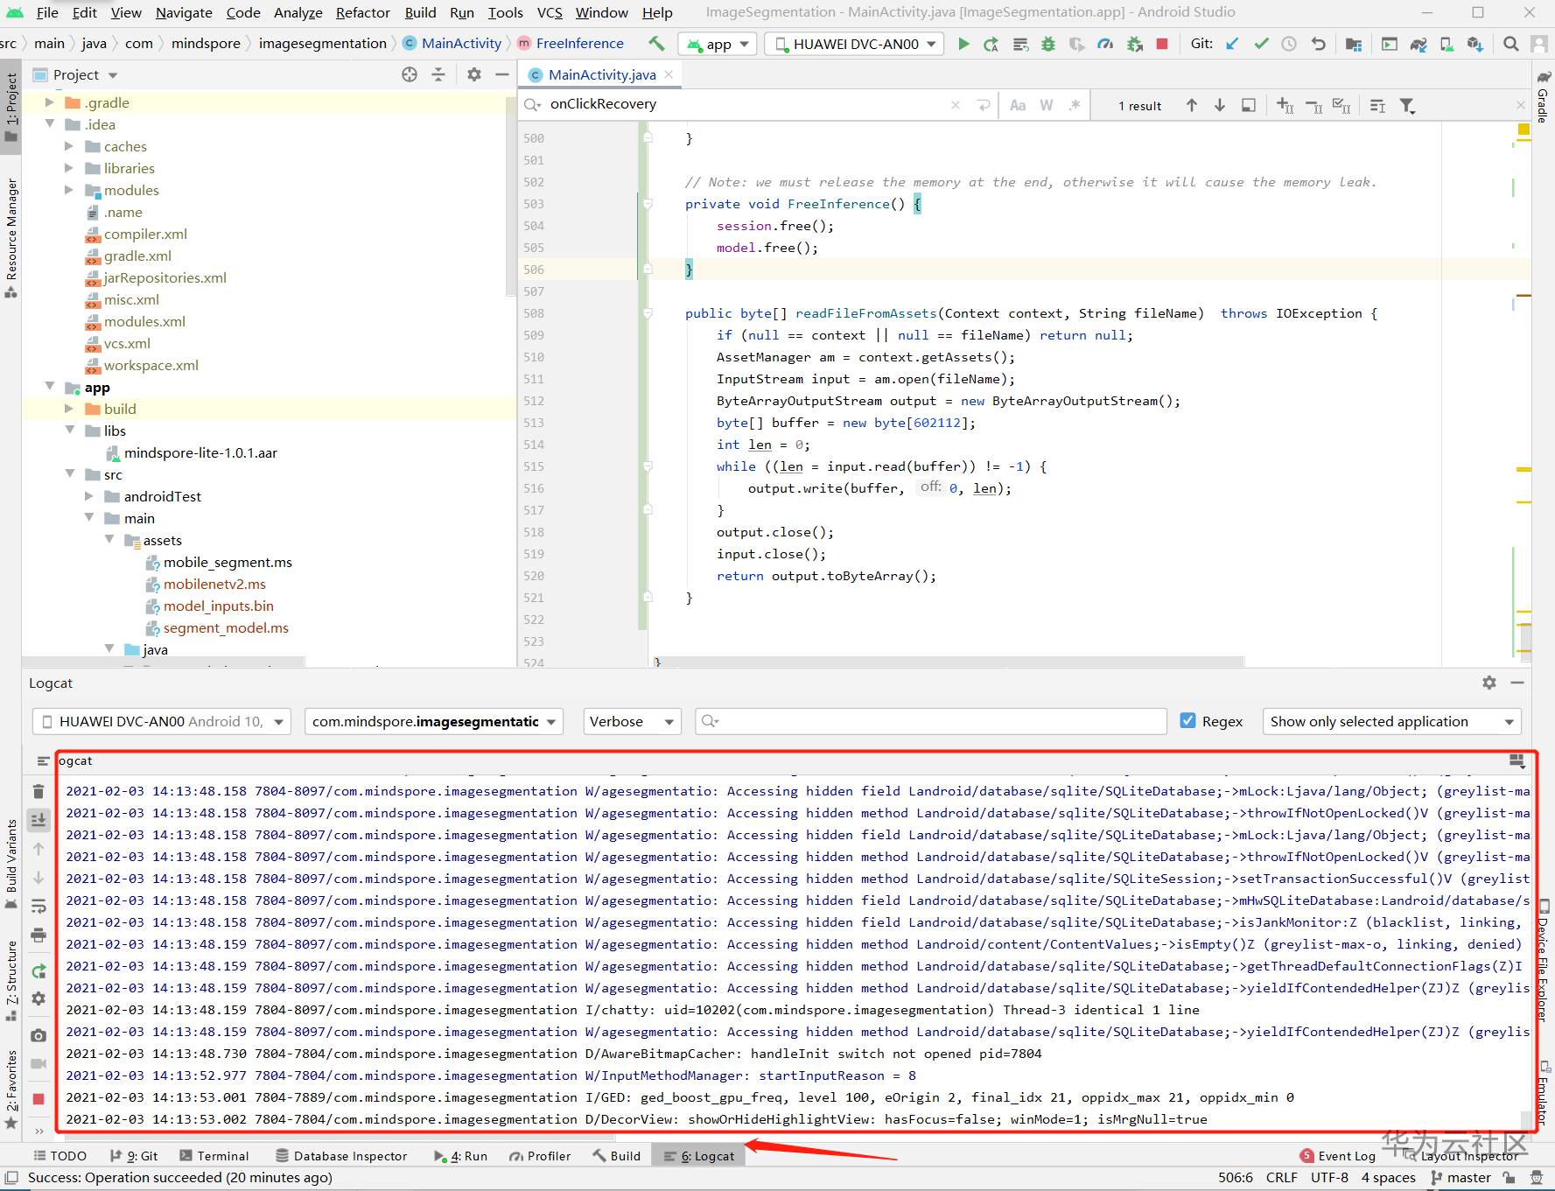Take a screenshot using the camera icon

39,1035
